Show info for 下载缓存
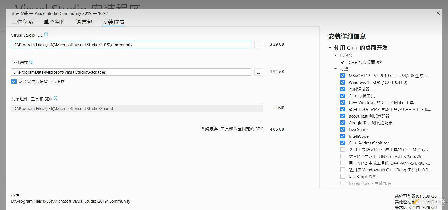 (x=31, y=62)
